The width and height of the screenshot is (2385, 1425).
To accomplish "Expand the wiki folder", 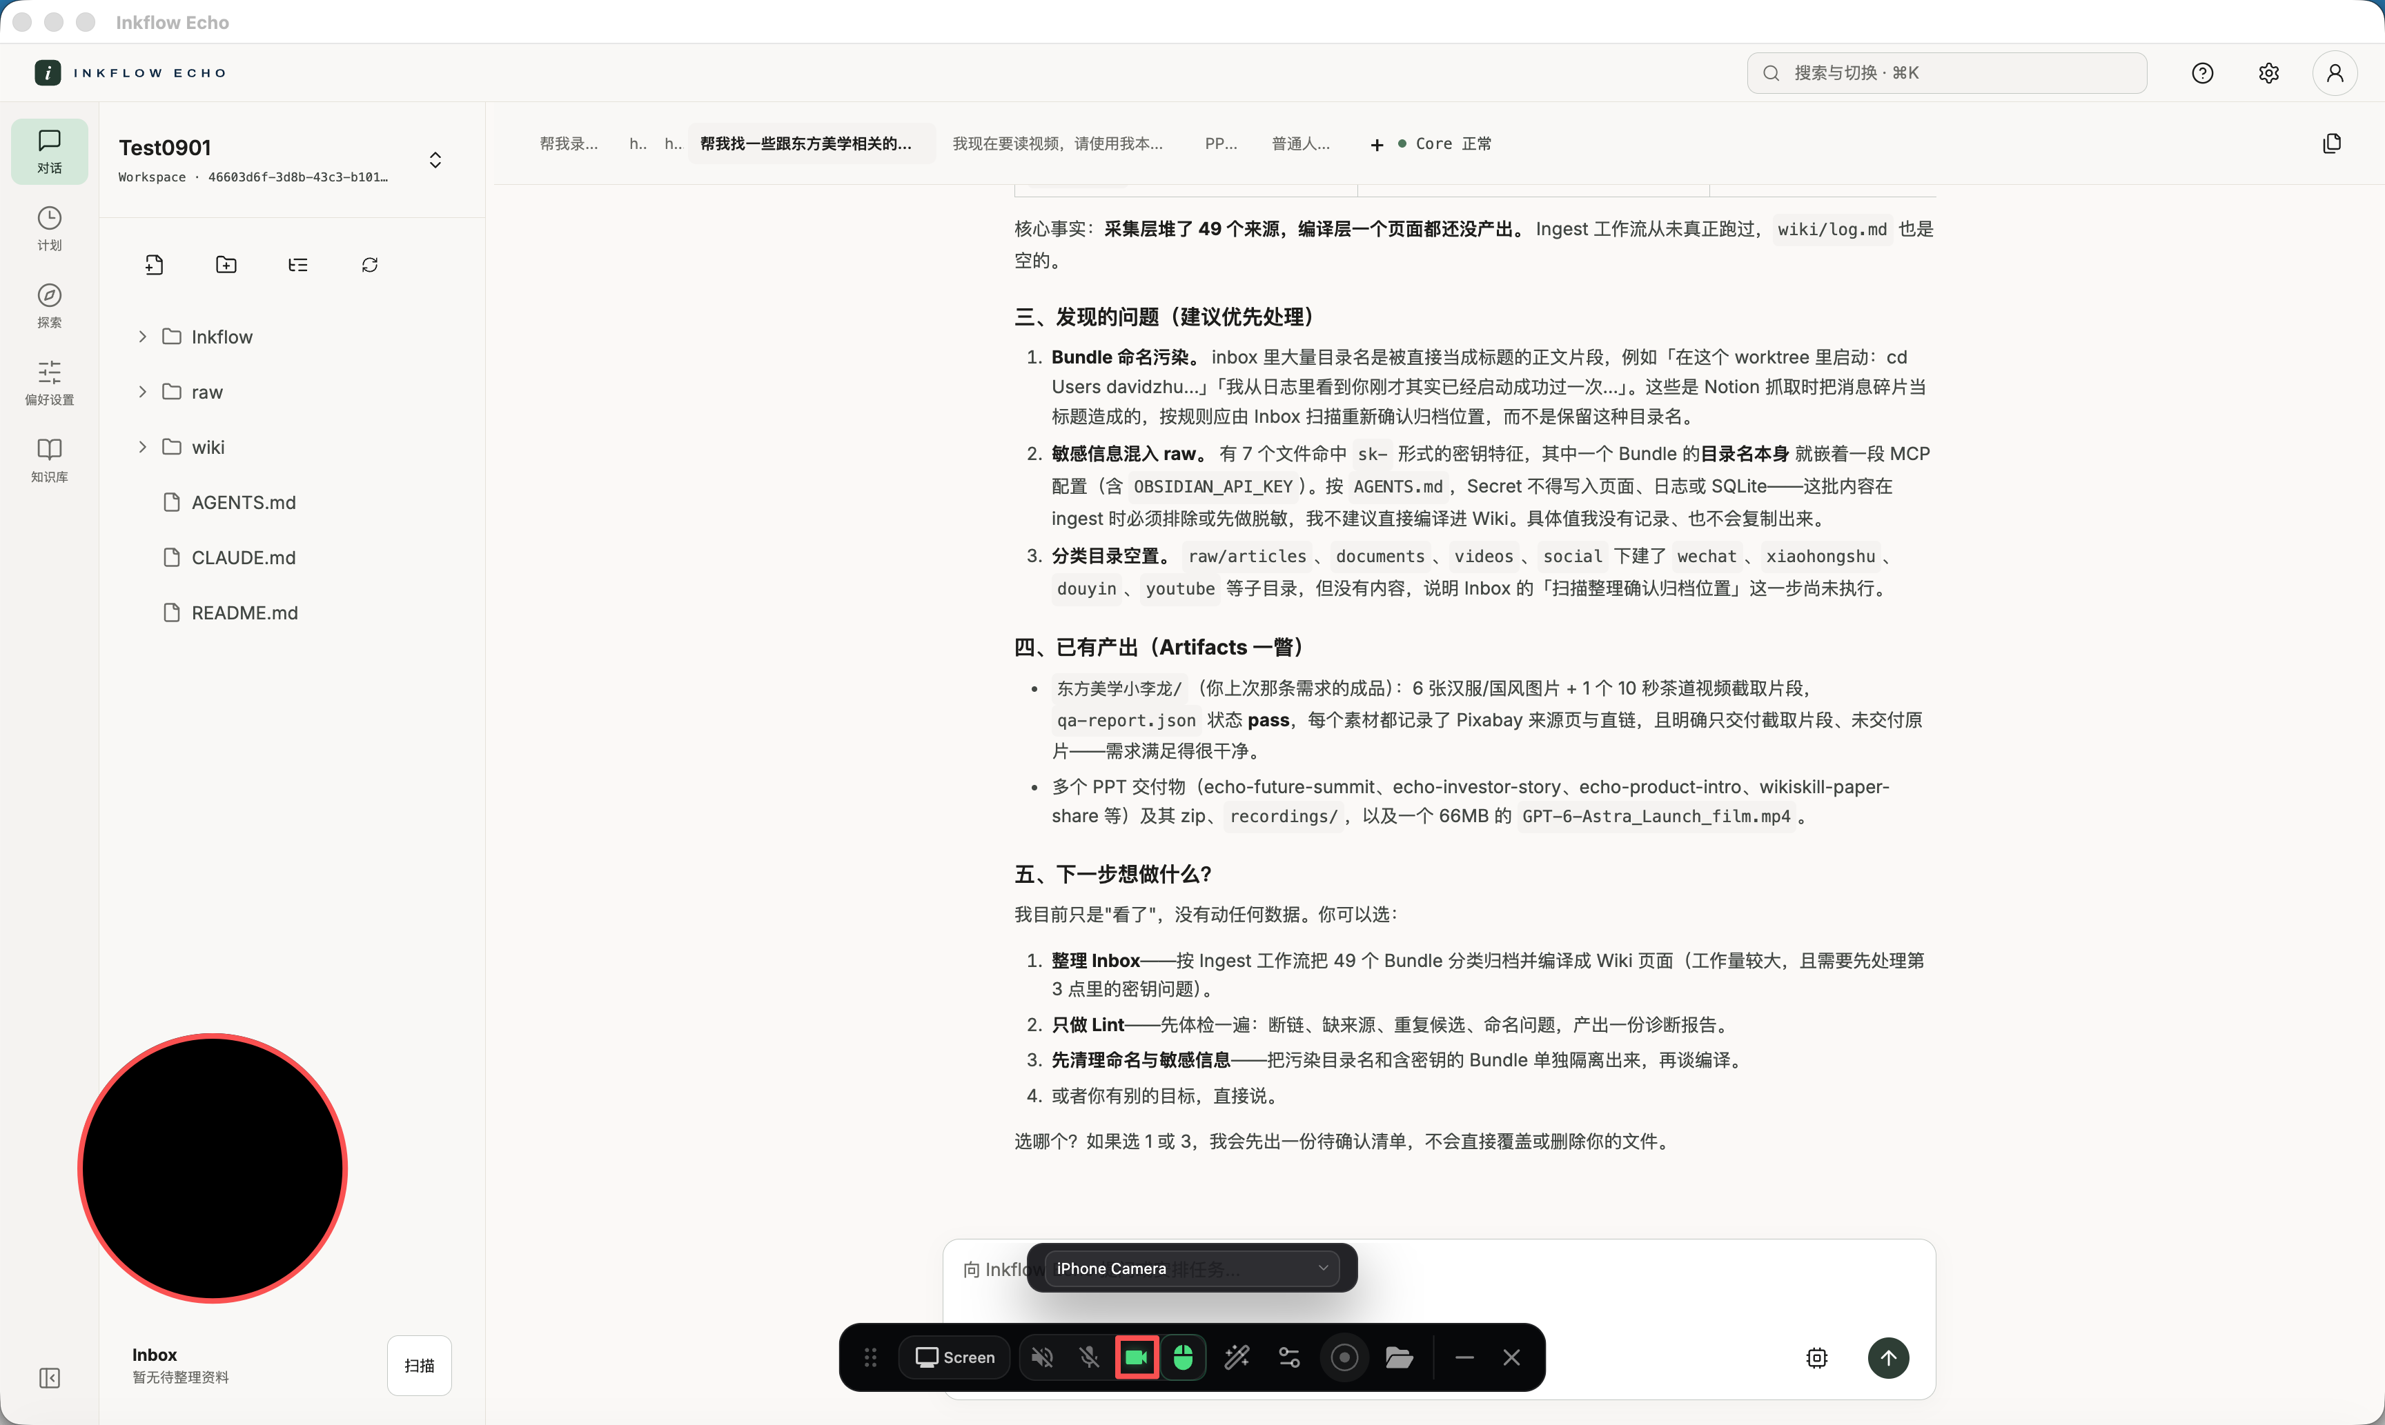I will coord(142,446).
